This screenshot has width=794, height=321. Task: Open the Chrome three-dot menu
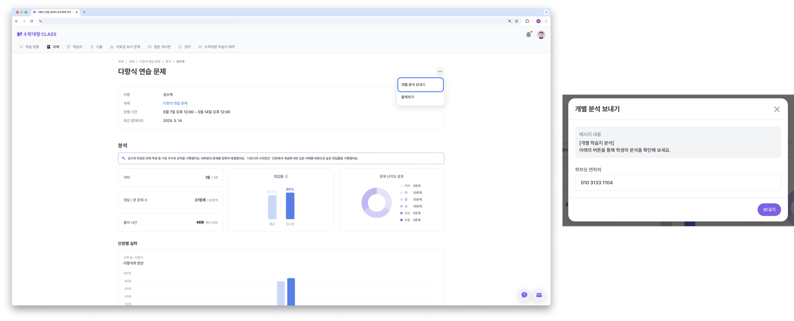click(x=546, y=21)
